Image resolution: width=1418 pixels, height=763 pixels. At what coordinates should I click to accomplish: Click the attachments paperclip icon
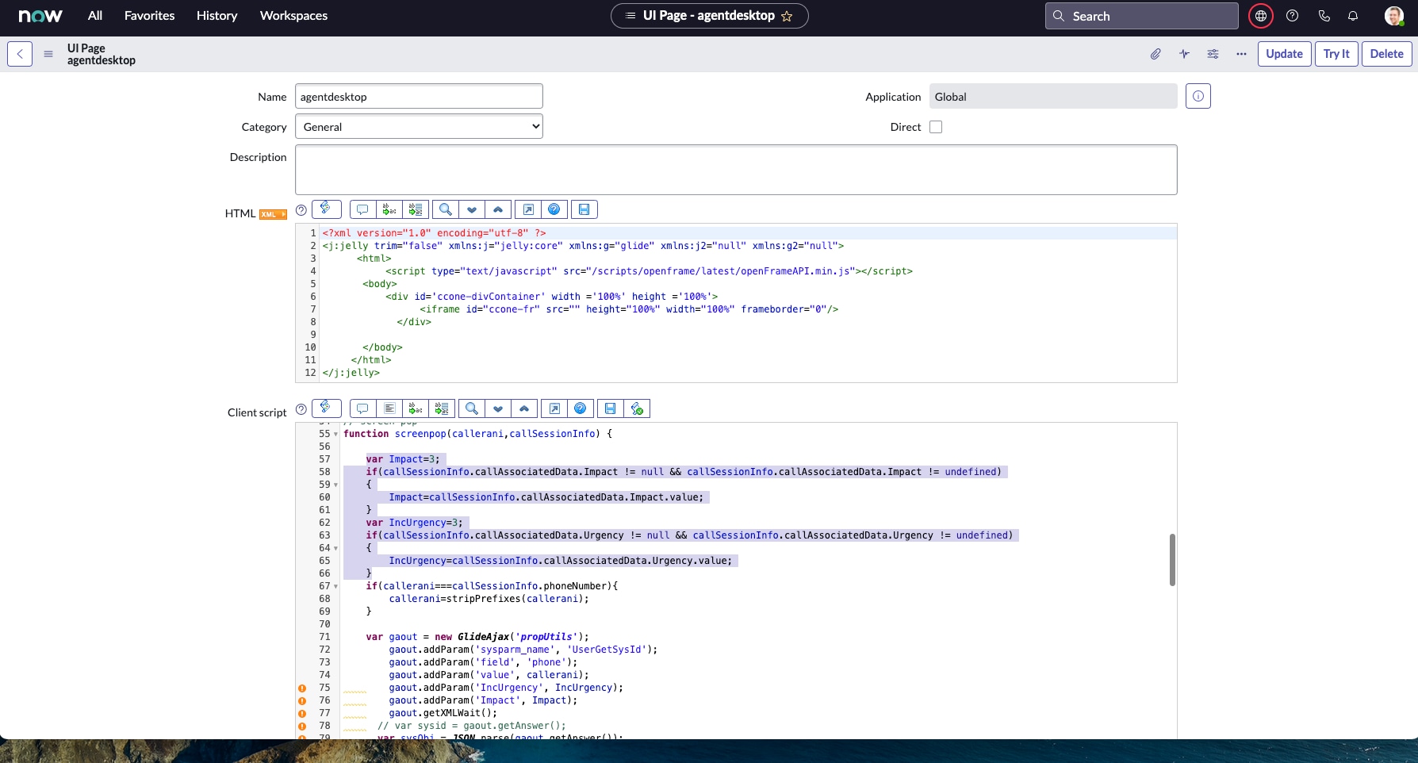click(1155, 54)
